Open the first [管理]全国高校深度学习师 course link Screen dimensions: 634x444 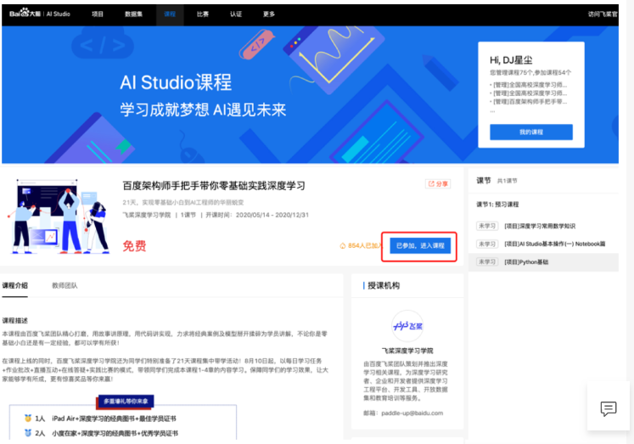coord(530,85)
